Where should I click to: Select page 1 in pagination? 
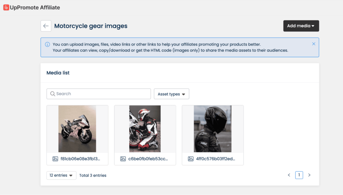[x=299, y=175]
